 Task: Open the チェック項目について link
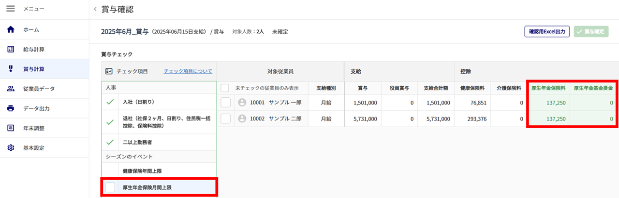pyautogui.click(x=188, y=71)
